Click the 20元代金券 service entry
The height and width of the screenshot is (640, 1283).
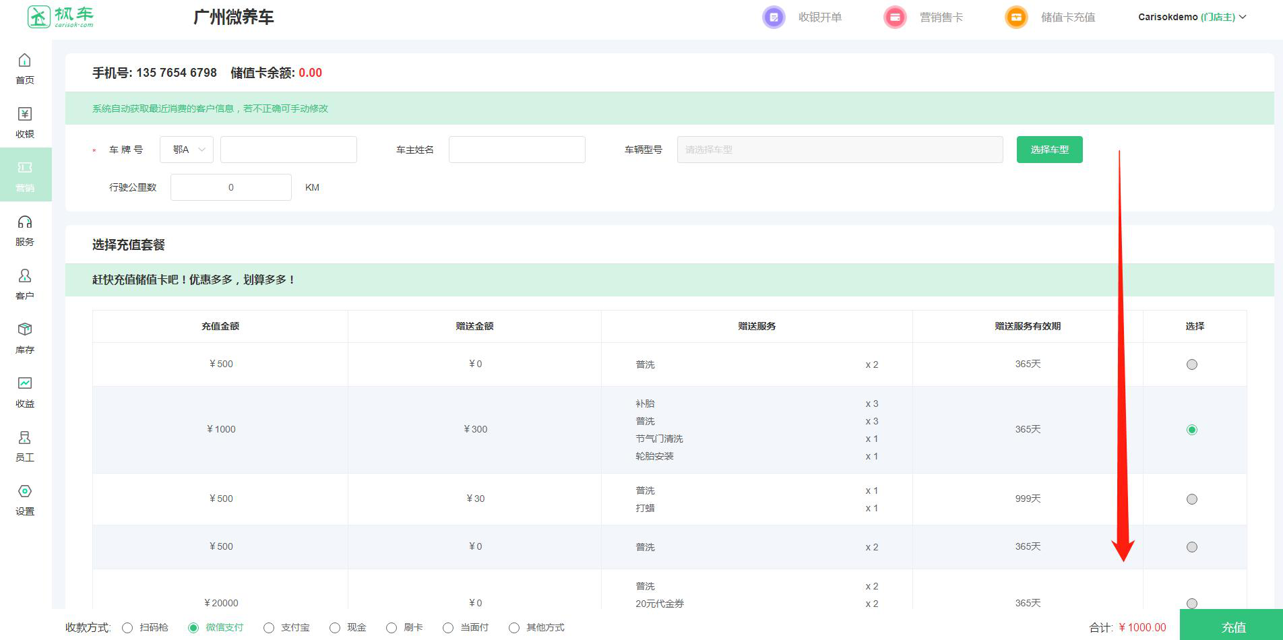coord(660,604)
